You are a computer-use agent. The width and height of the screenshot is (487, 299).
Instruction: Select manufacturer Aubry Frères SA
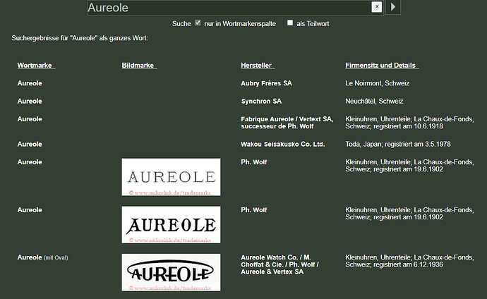coord(267,83)
